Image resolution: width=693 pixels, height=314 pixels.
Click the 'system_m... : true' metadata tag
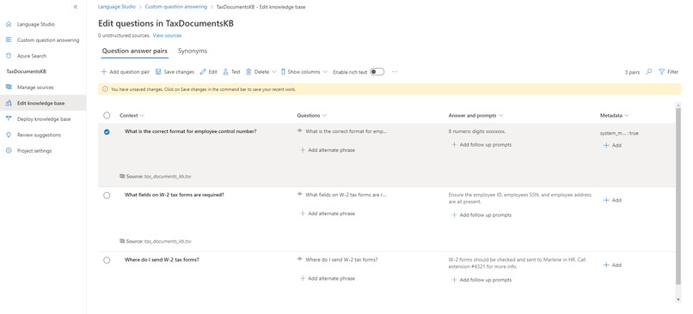[x=619, y=133]
